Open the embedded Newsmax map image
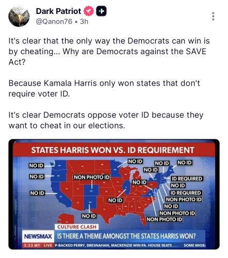 coord(114,194)
